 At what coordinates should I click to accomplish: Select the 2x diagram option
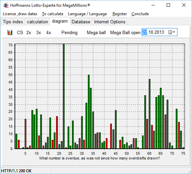pyautogui.click(x=29, y=32)
